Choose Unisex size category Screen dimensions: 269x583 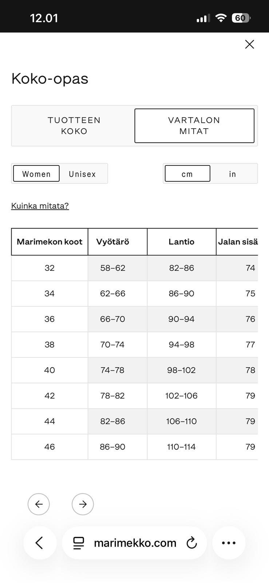coord(83,174)
